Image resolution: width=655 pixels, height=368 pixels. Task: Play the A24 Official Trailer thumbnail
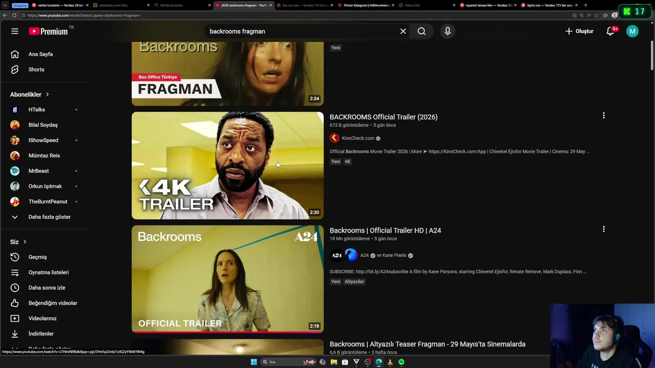point(228,279)
